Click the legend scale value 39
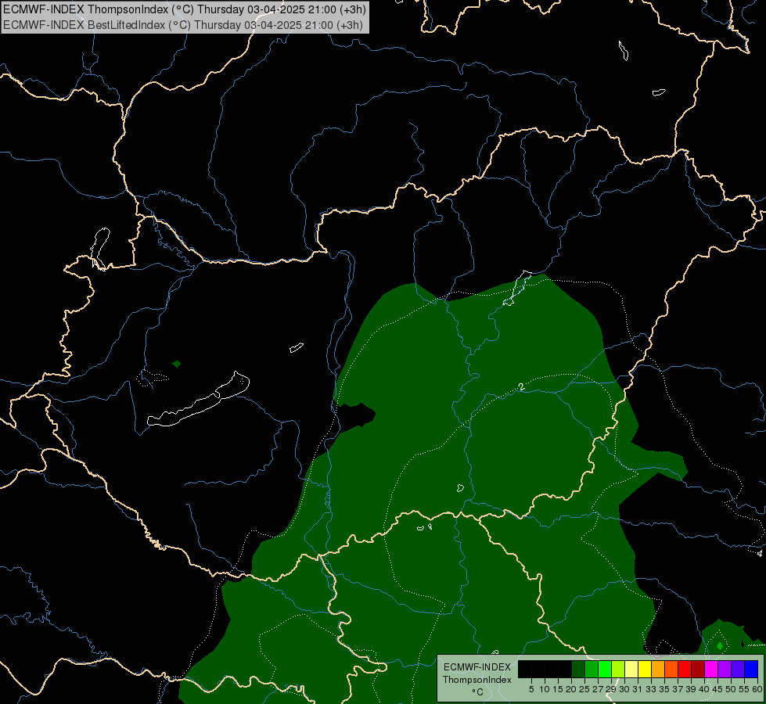The height and width of the screenshot is (704, 766). coord(691,689)
